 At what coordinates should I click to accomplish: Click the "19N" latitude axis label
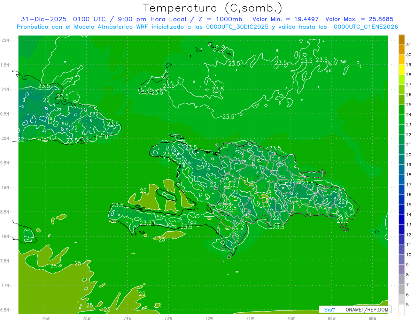(x=6, y=187)
